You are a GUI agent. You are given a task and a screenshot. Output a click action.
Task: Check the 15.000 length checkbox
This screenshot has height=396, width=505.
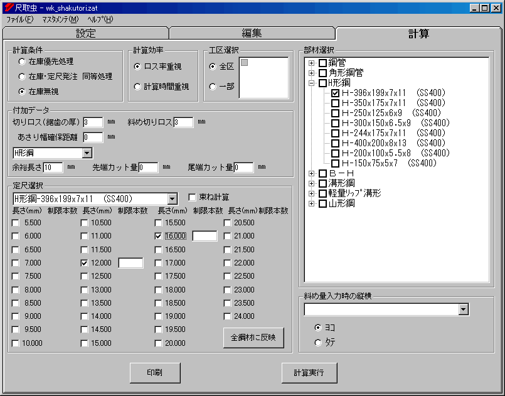(x=85, y=343)
